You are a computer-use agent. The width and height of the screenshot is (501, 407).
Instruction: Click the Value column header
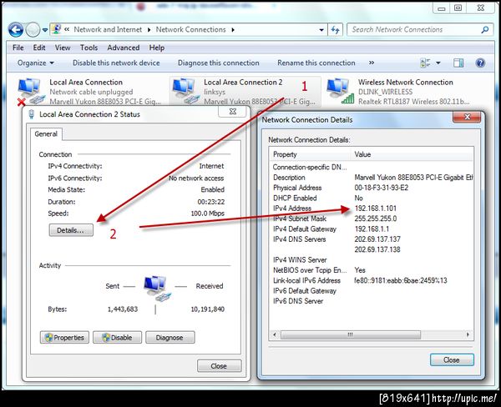click(x=412, y=154)
